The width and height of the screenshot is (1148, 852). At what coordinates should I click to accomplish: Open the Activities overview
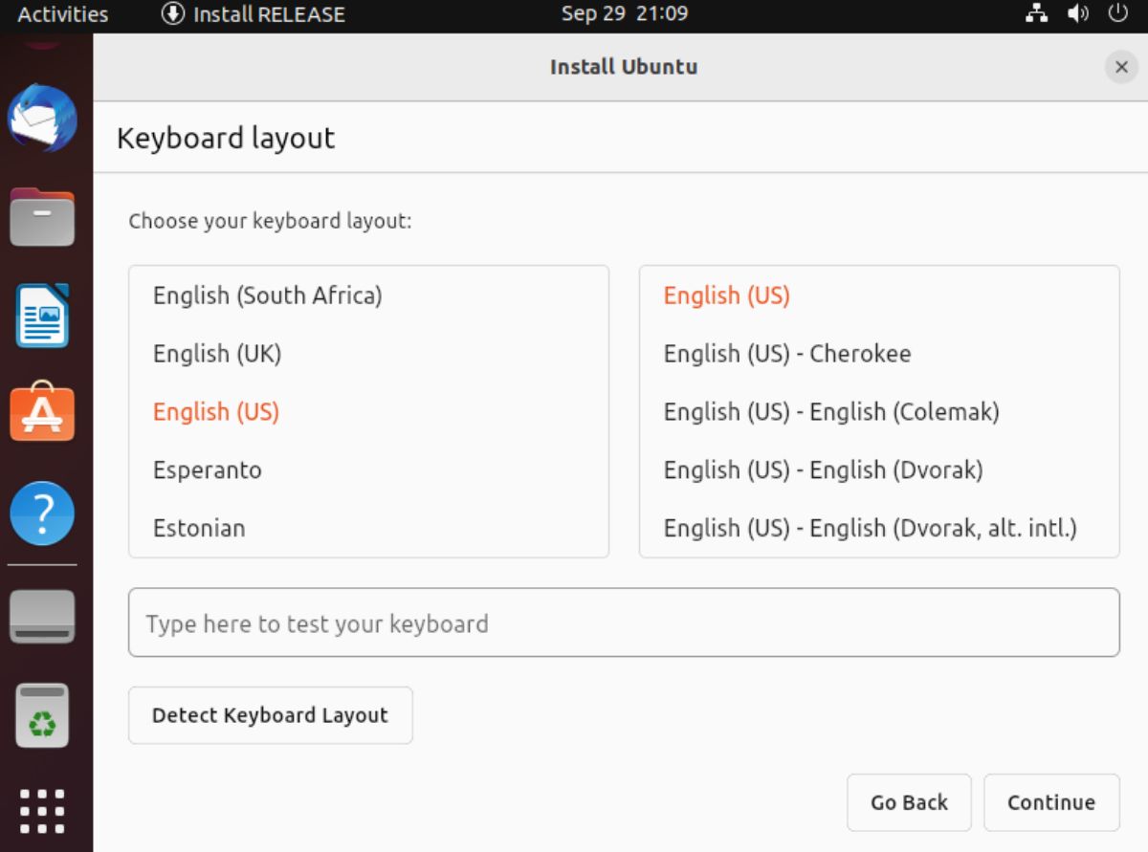60,13
